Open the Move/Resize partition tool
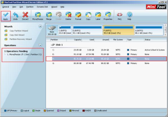Image resolution: width=168 pixels, height=117 pixels. [38, 16]
